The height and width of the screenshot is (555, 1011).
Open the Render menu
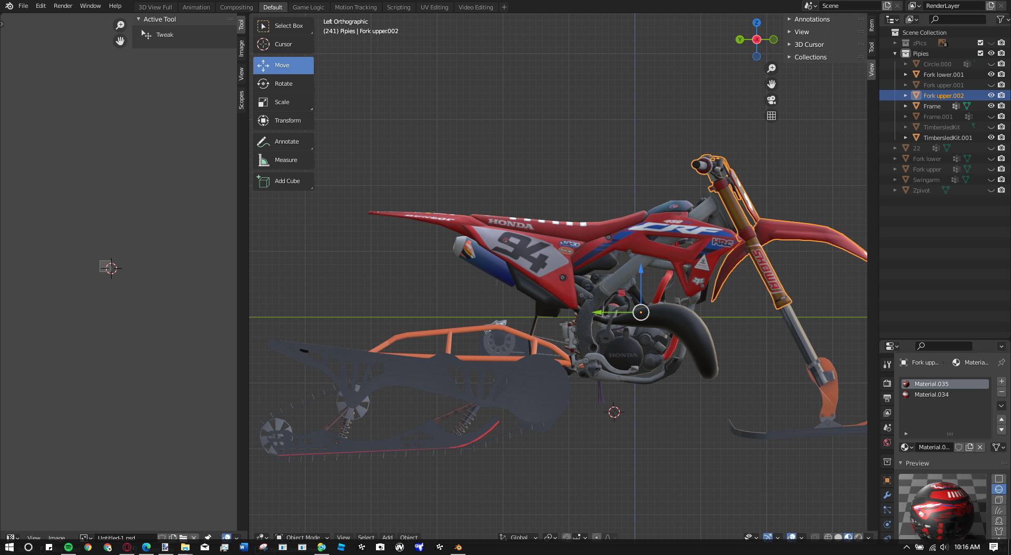coord(63,6)
